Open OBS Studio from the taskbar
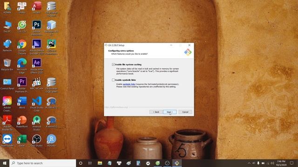Screen dimensions: 298x167 click(167, 163)
